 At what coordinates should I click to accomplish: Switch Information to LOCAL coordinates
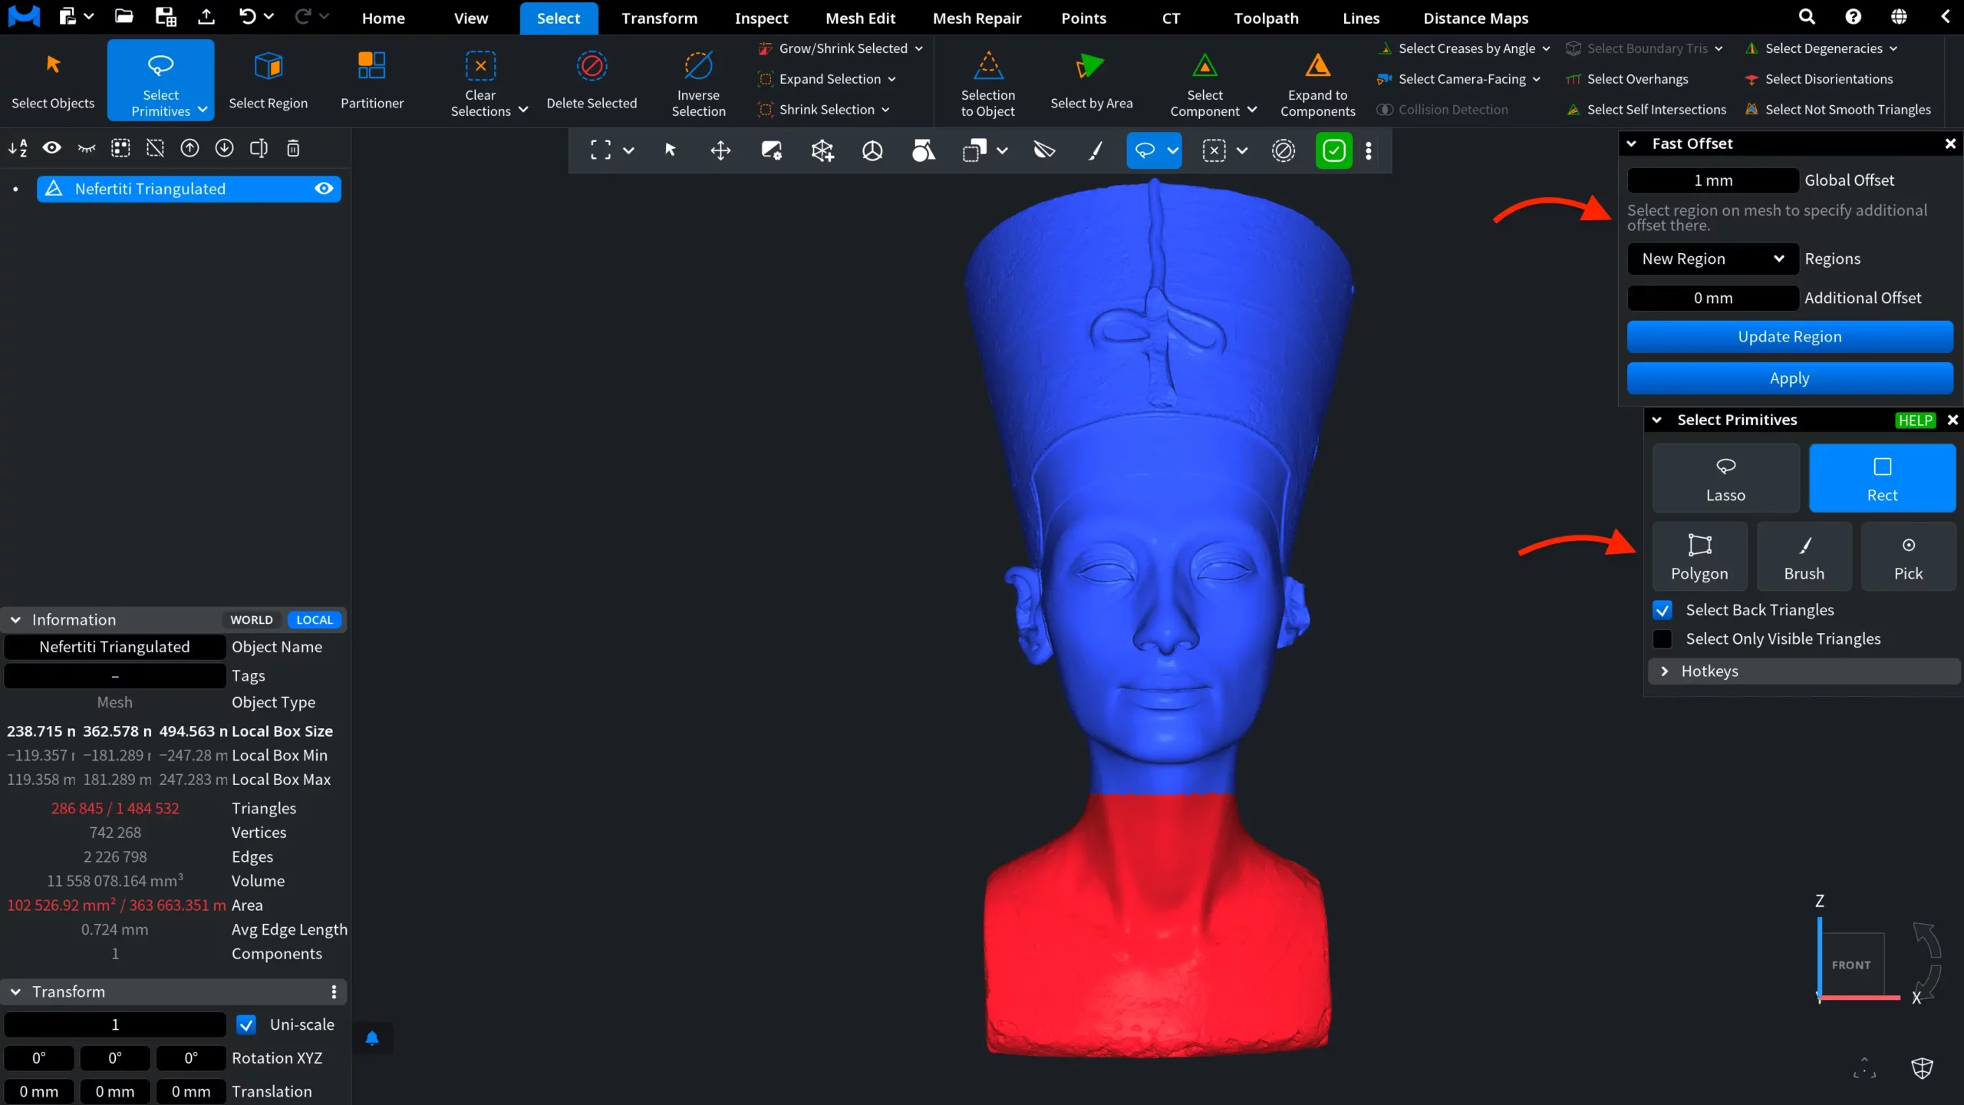click(x=315, y=620)
